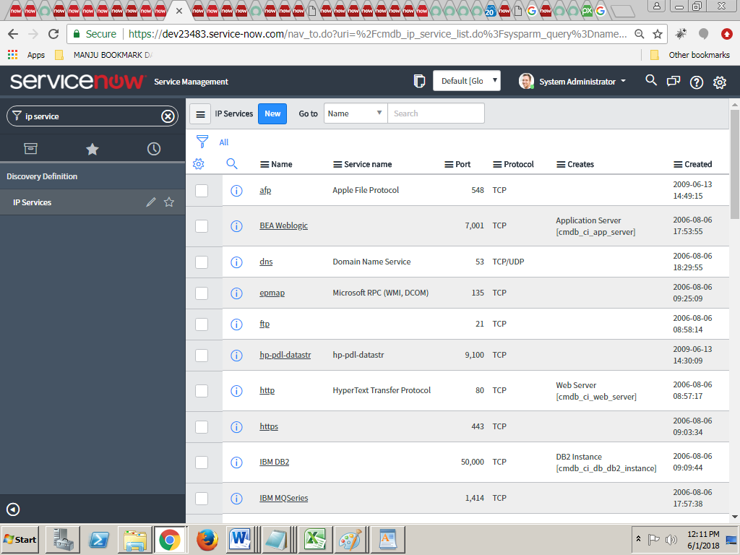
Task: Open the info preview icon for dns
Action: 236,262
